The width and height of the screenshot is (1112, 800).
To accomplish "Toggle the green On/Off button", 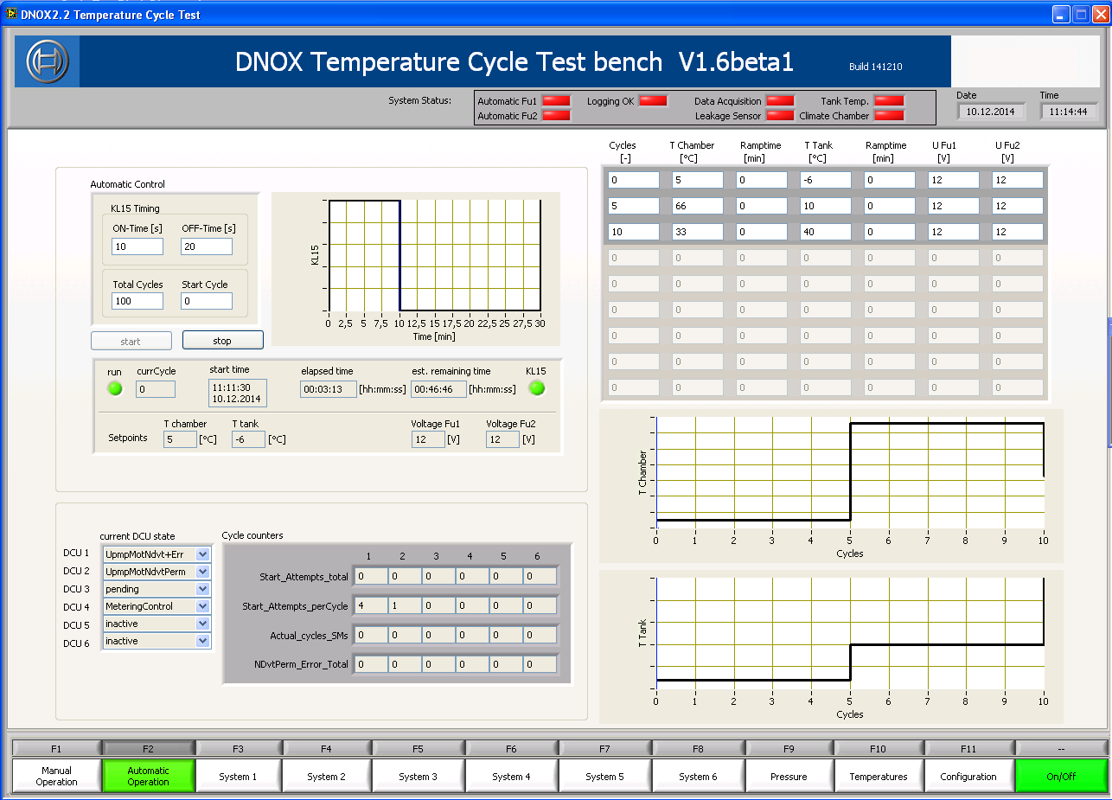I will point(1061,776).
